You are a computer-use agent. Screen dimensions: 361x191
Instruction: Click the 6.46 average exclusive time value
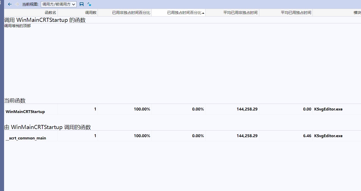coord(307,136)
